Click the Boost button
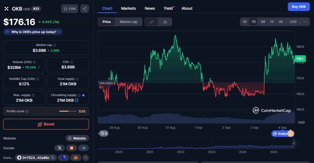Viewport: 314px width, 163px height. point(46,124)
